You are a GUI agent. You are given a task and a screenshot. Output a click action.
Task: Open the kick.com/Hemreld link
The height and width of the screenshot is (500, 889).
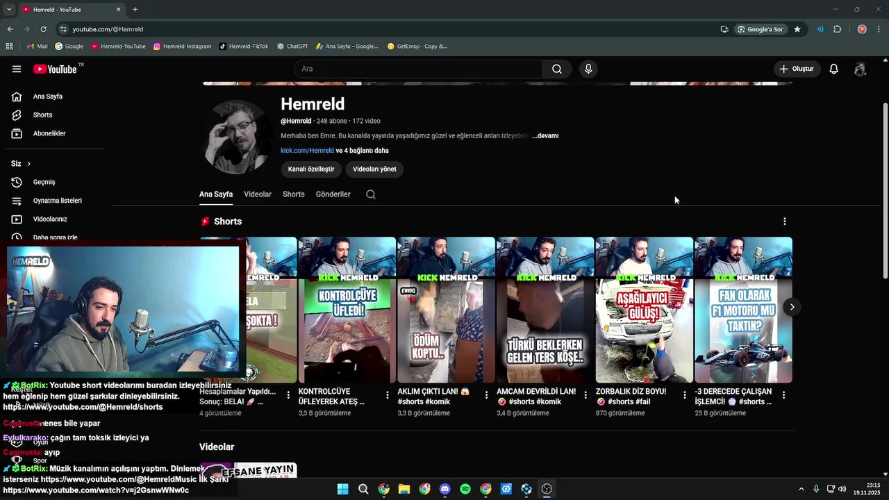tap(307, 151)
